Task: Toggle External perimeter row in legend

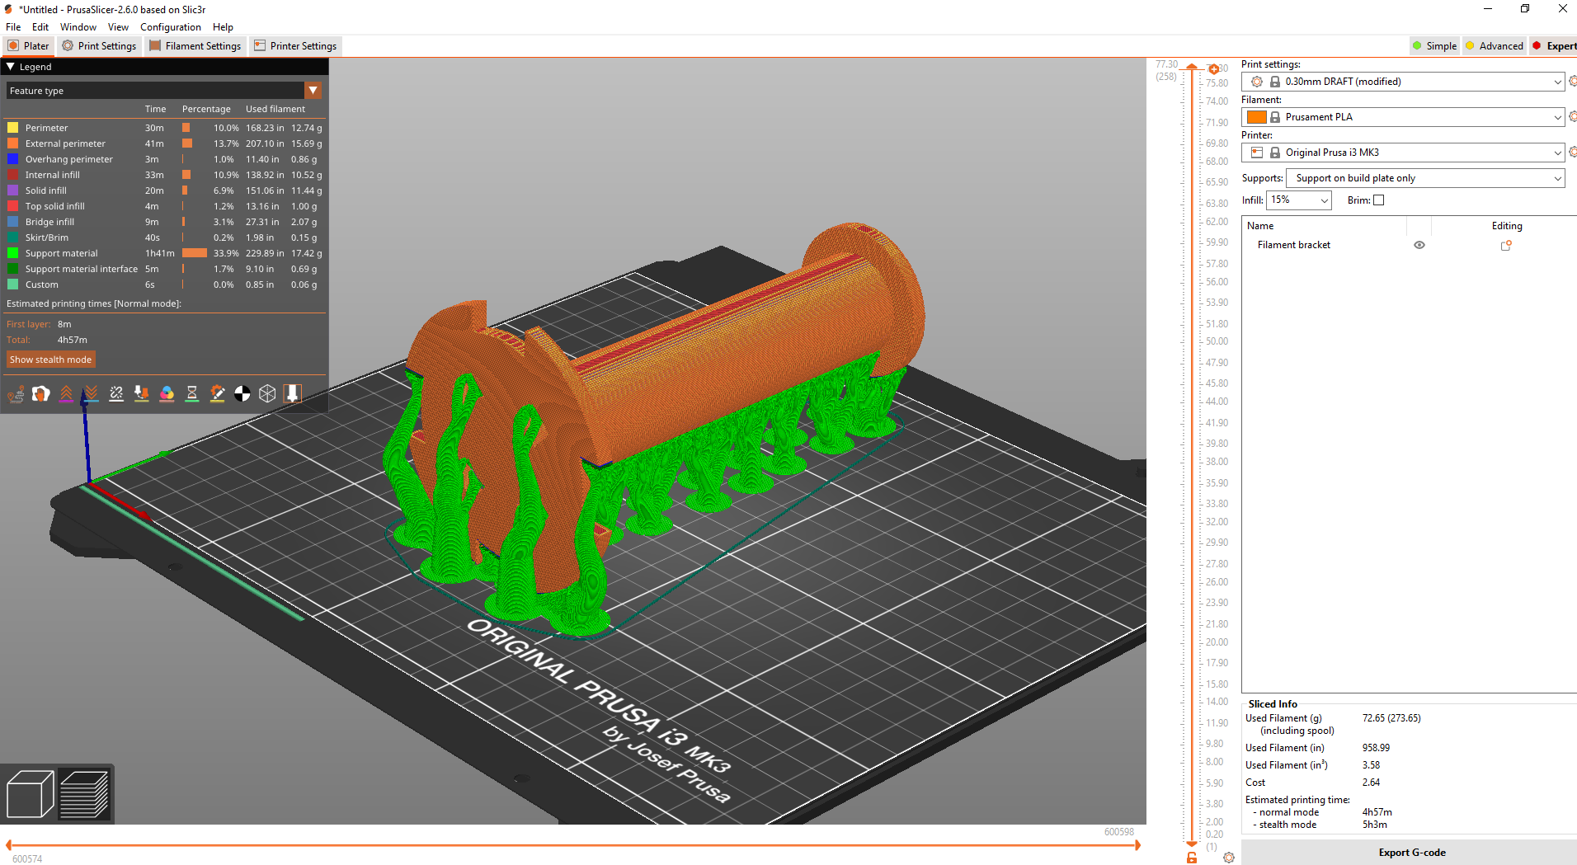Action: 164,143
